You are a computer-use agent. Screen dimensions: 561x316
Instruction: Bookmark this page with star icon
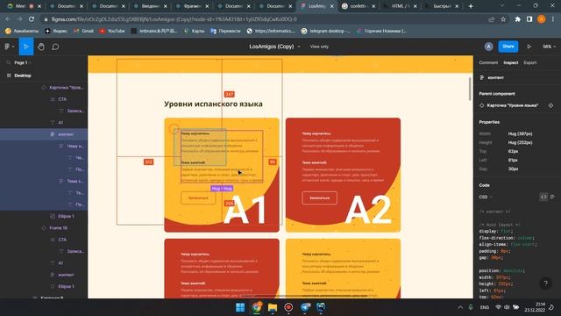click(x=503, y=19)
